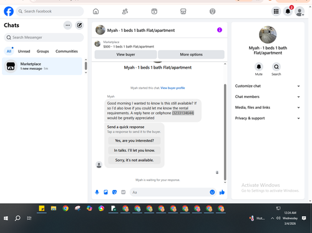The height and width of the screenshot is (233, 312).
Task: Expand the Privacy & support section
Action: 268,118
